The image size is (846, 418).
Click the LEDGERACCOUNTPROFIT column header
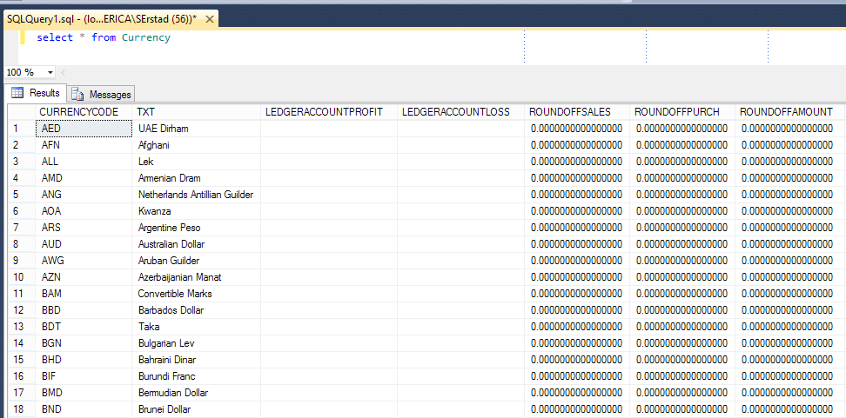[x=324, y=112]
